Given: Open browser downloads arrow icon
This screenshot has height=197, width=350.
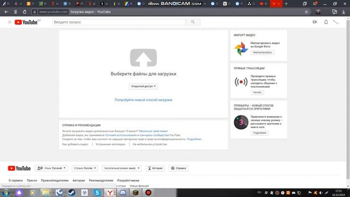Looking at the screenshot, I should click(x=343, y=12).
